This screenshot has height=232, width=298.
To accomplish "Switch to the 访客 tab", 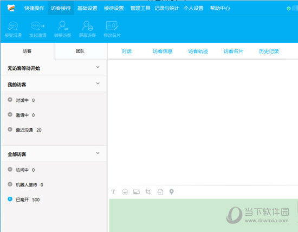I will pyautogui.click(x=27, y=51).
